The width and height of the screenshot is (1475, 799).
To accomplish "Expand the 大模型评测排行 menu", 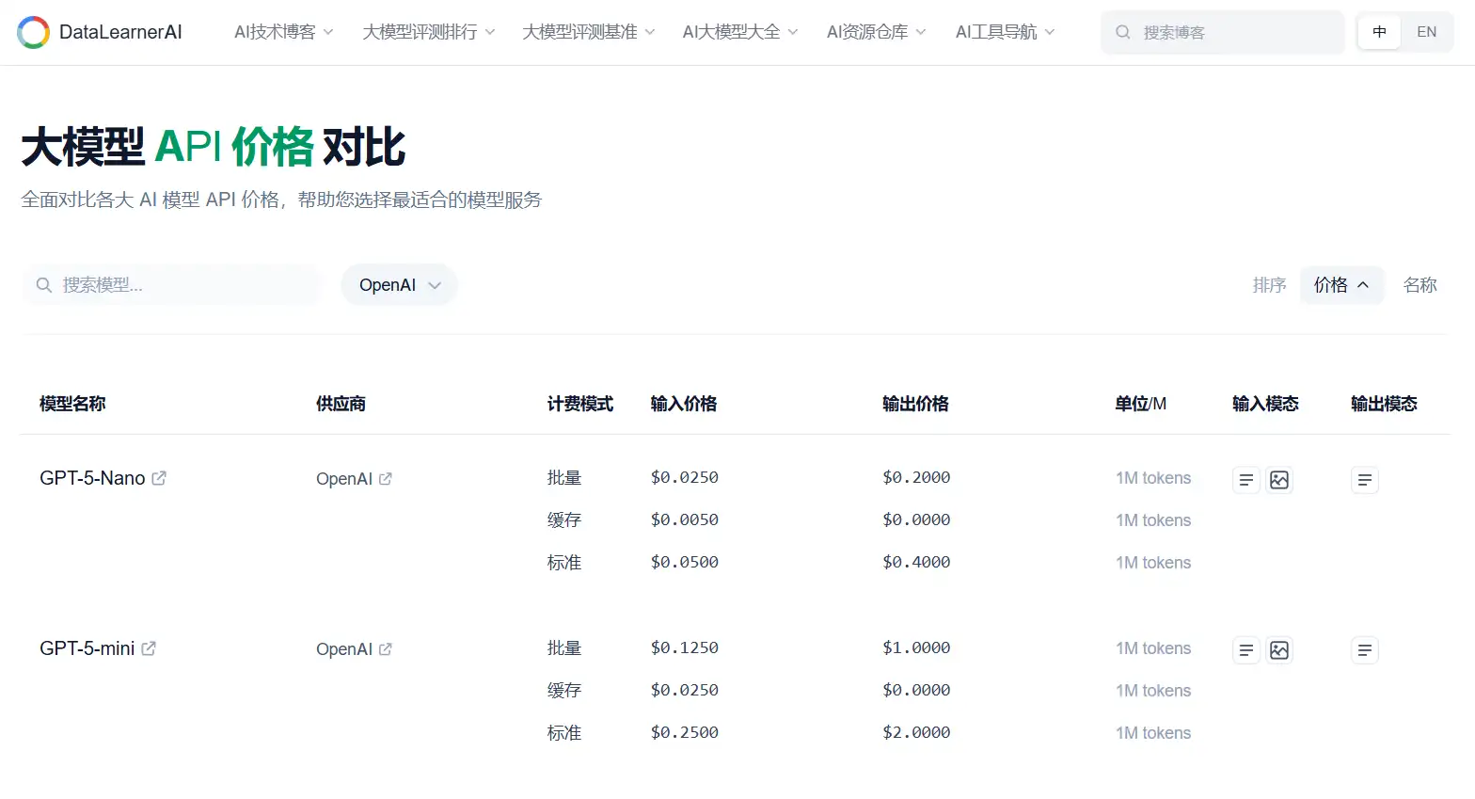I will point(429,32).
